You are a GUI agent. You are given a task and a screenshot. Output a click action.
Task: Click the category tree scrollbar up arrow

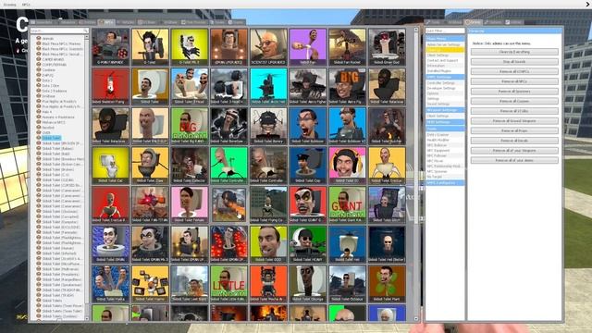pos(87,37)
